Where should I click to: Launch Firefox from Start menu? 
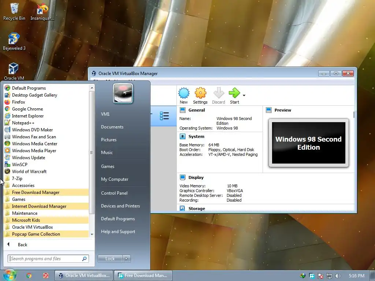[x=47, y=102]
